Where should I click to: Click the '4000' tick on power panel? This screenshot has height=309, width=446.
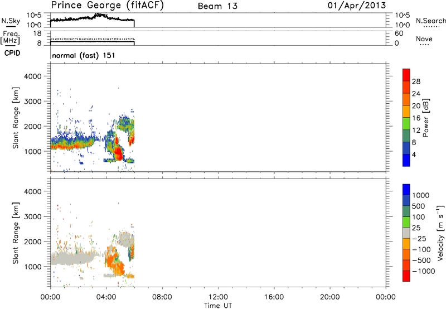click(x=32, y=76)
